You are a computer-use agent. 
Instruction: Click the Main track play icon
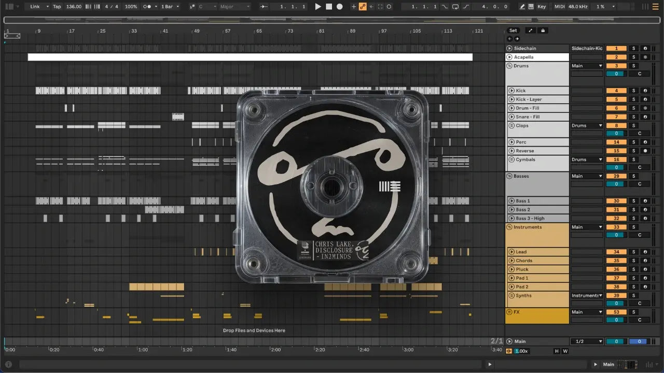point(509,341)
